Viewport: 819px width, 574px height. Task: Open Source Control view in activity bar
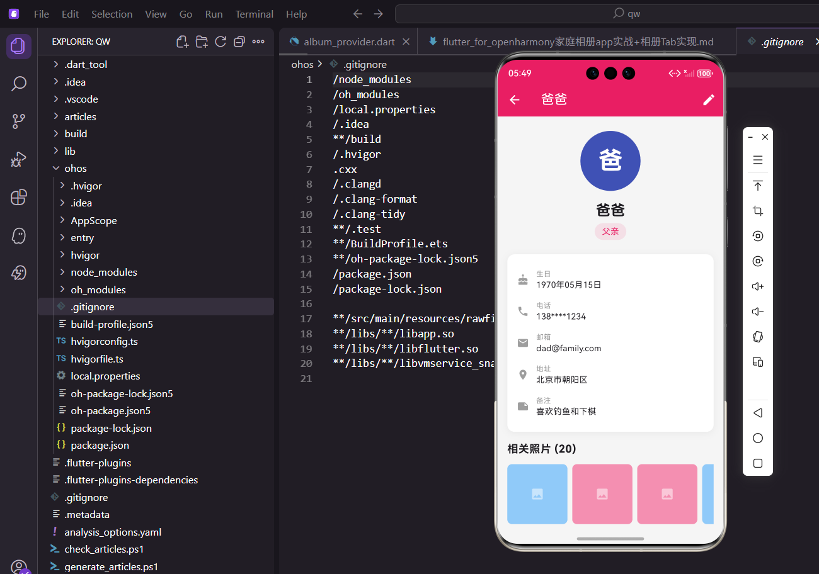[x=19, y=121]
